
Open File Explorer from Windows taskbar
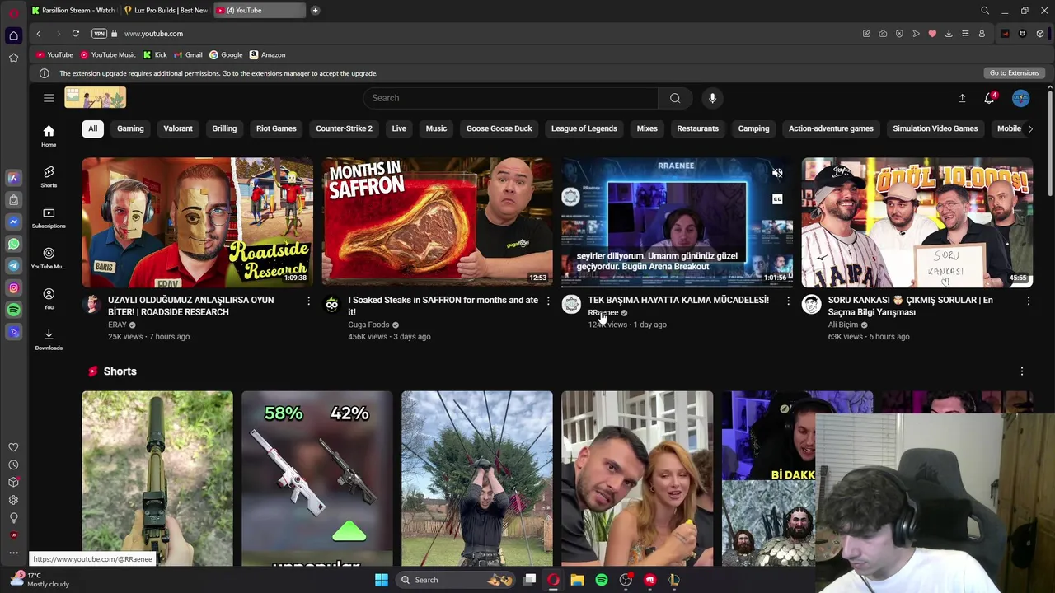point(578,580)
